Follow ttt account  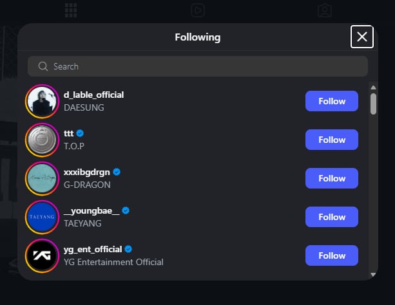331,140
